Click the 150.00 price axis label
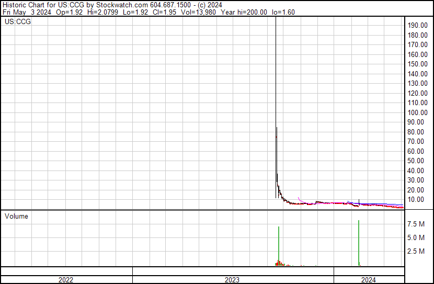The image size is (434, 284). pos(417,64)
